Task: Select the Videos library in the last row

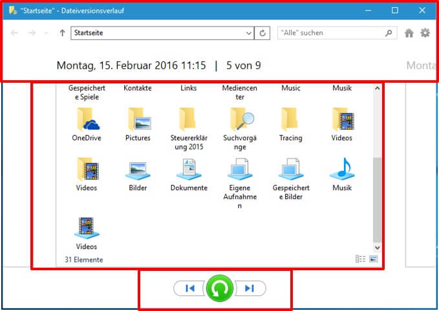Action: coord(87,233)
